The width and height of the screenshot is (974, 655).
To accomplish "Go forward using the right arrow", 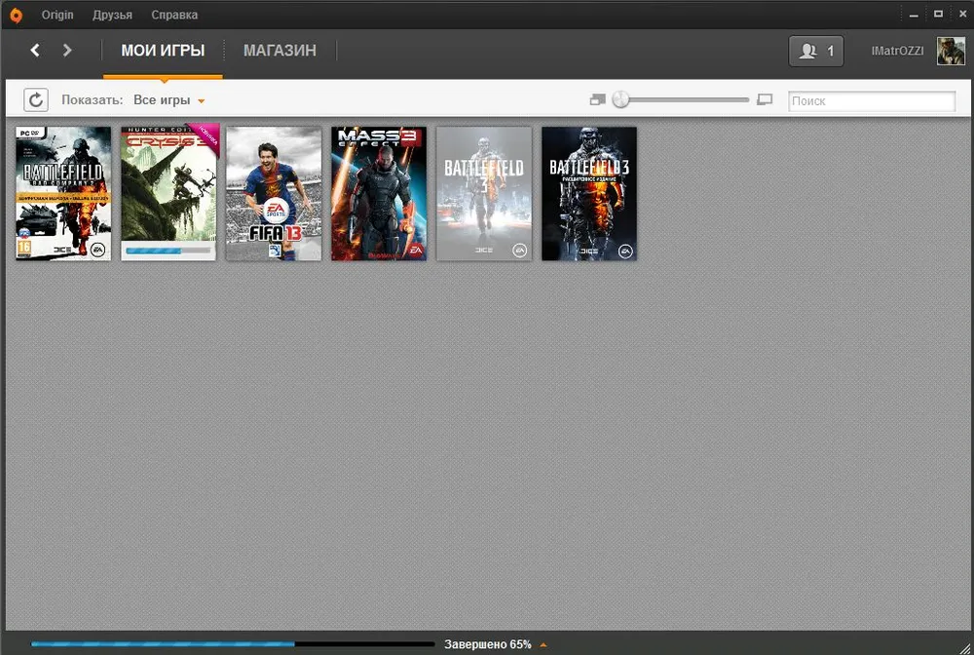I will pos(67,50).
